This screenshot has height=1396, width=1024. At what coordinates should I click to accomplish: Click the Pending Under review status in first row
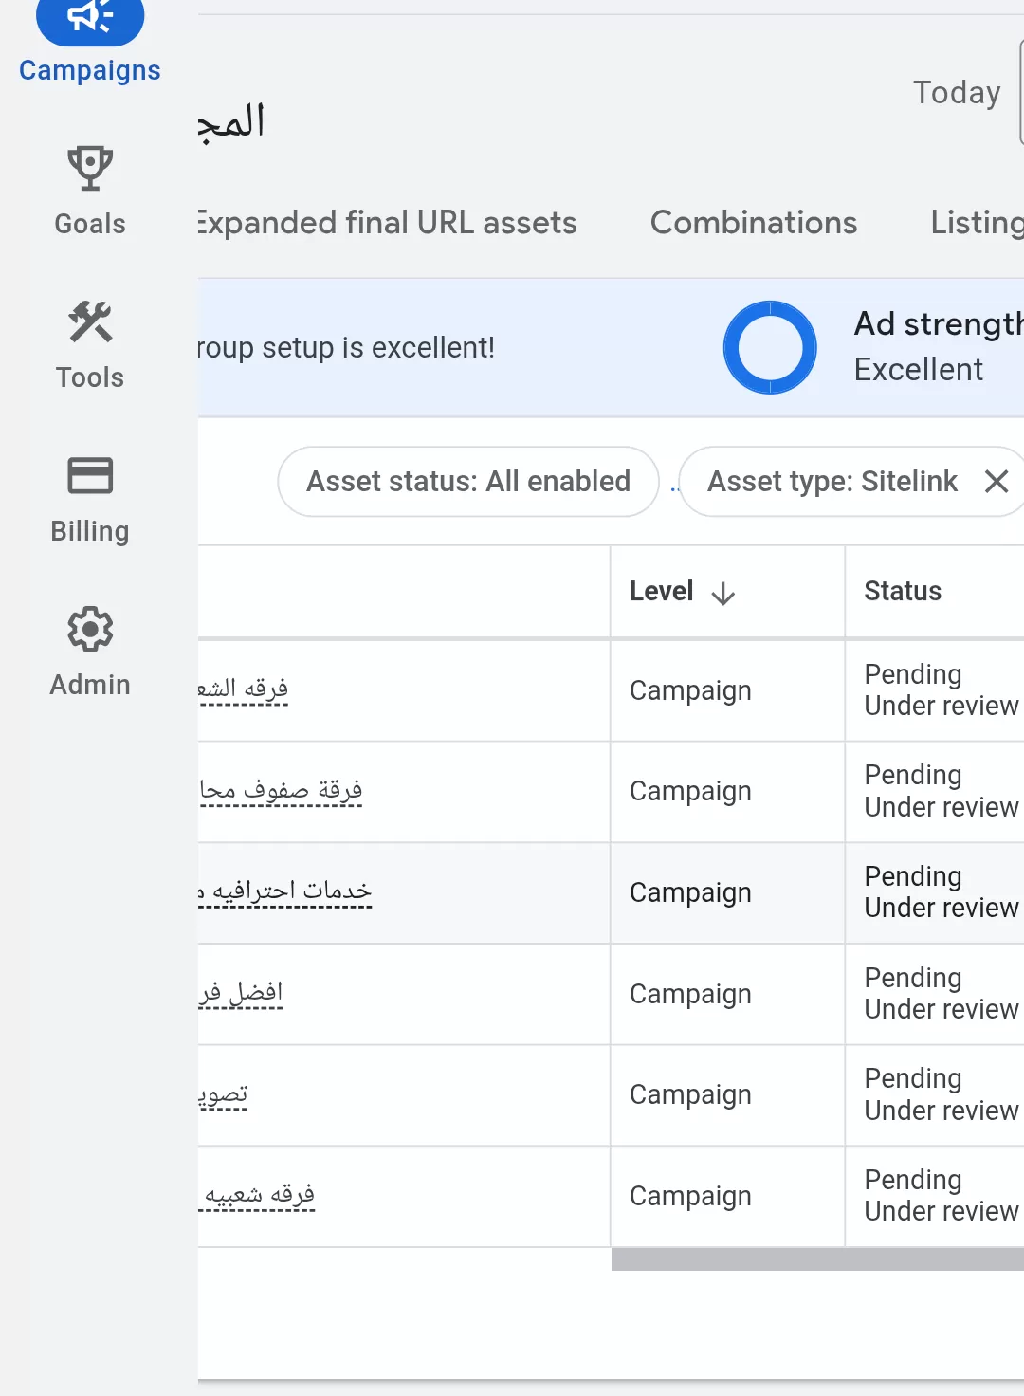pyautogui.click(x=940, y=689)
